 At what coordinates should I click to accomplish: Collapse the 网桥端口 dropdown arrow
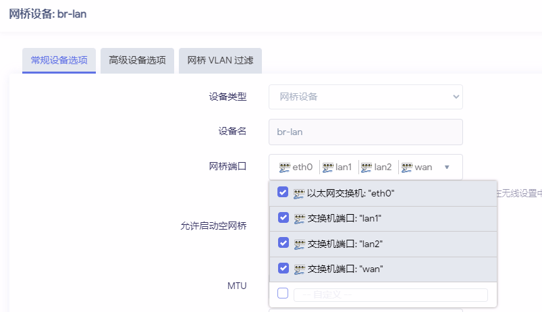(447, 167)
